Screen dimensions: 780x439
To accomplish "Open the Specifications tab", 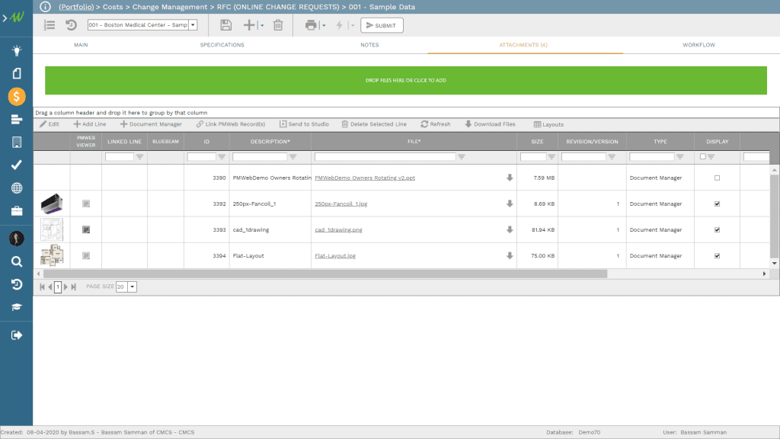I will pos(223,45).
